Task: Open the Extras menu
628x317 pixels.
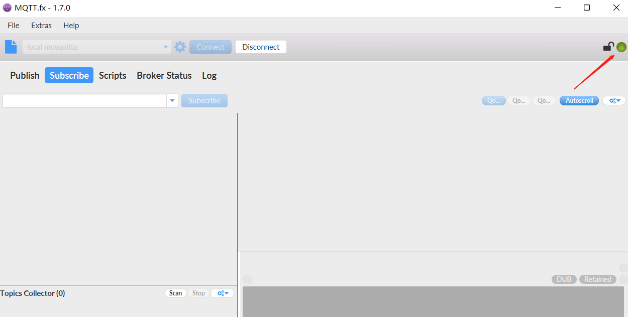Action: [x=41, y=25]
